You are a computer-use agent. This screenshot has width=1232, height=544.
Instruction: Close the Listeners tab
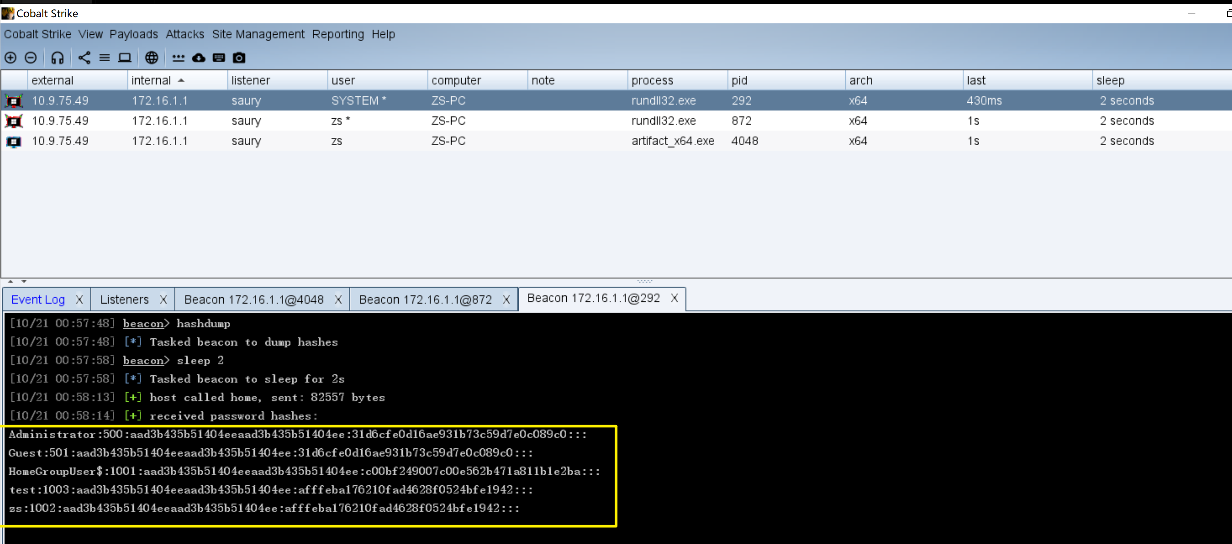(163, 300)
